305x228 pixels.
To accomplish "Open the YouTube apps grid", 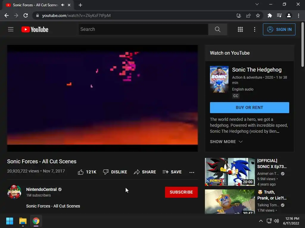I will 240,29.
